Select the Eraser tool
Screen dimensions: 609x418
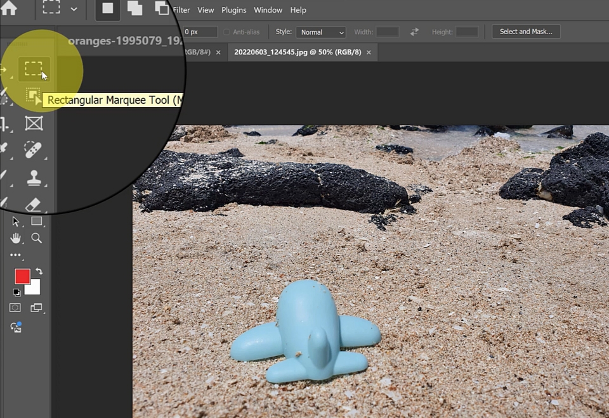33,205
